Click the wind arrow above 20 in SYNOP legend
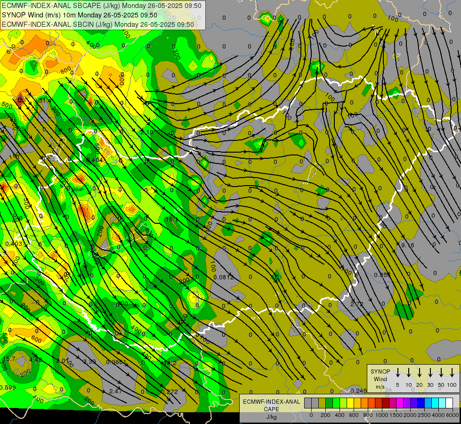The width and height of the screenshot is (461, 424). click(x=419, y=373)
